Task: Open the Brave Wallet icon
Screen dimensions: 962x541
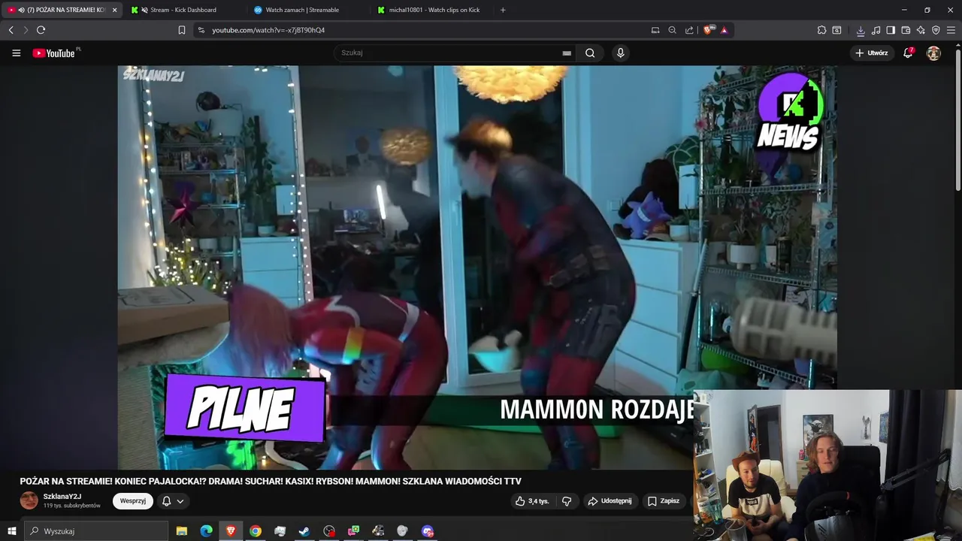Action: [x=906, y=30]
